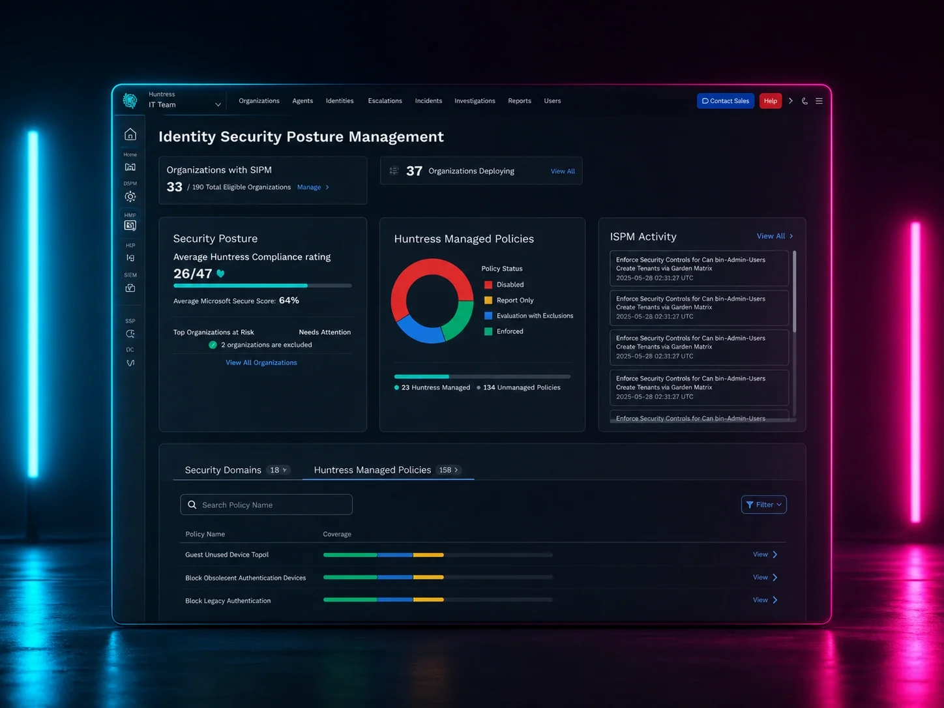The width and height of the screenshot is (944, 708).
Task: Open the Home house icon in sidebar
Action: pyautogui.click(x=130, y=134)
